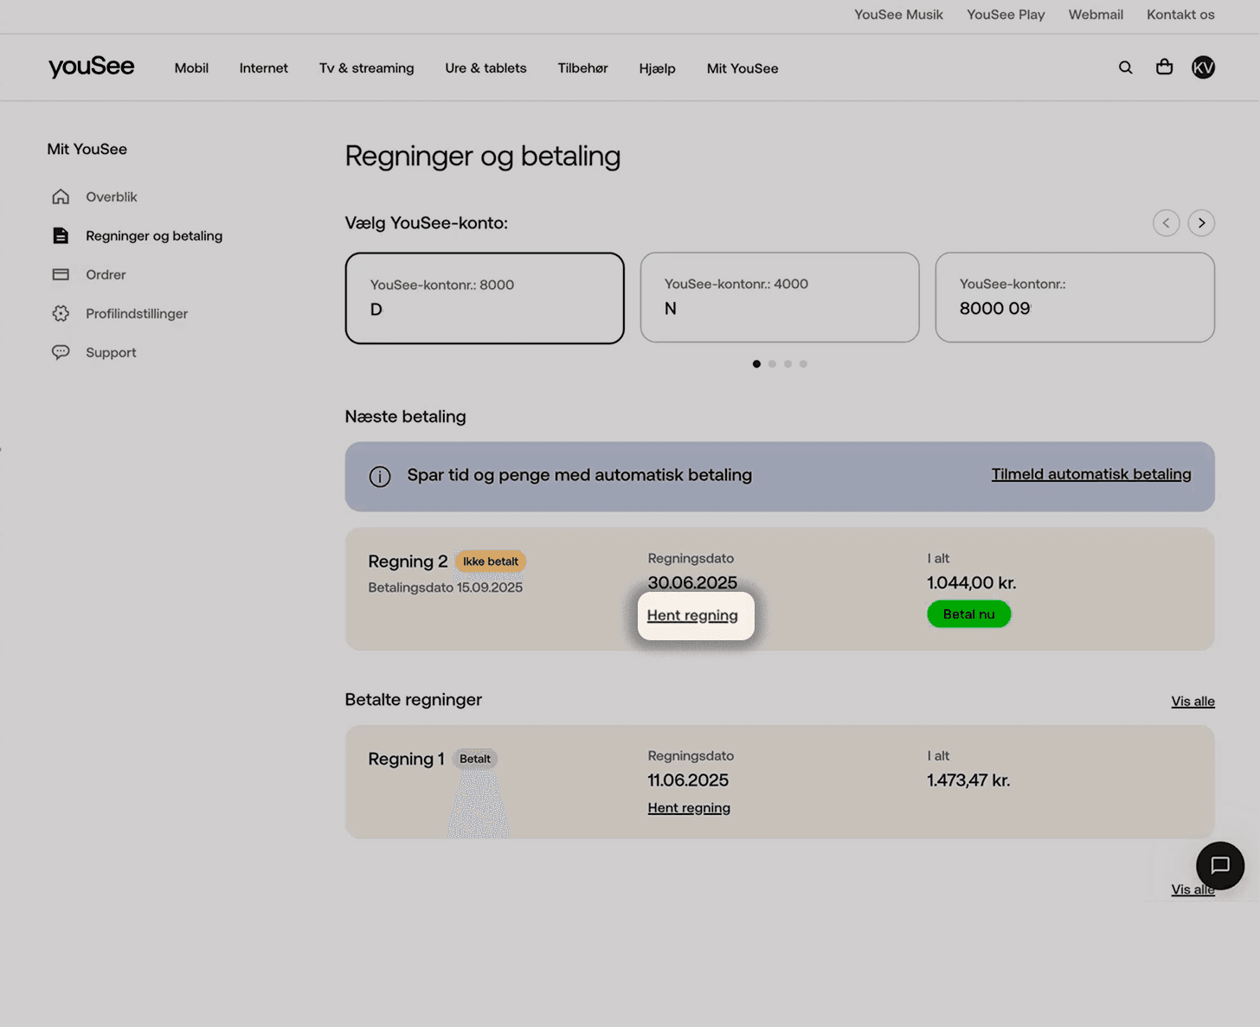
Task: Select the Overblik home icon in sidebar
Action: coord(61,196)
